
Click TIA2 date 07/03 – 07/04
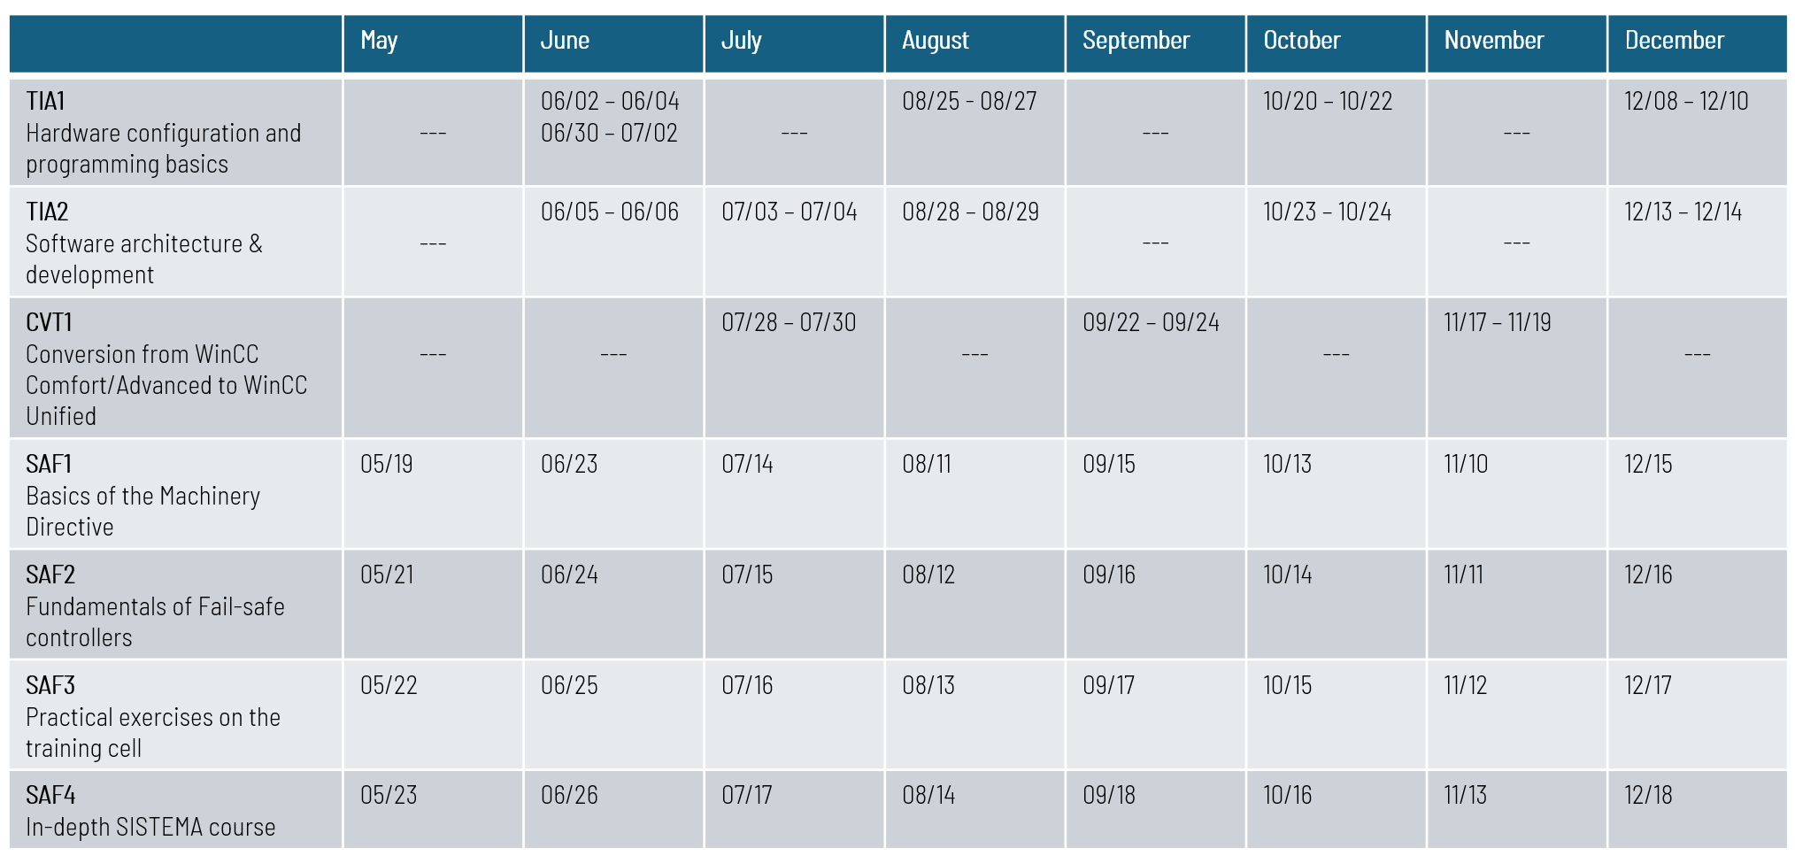click(x=790, y=212)
